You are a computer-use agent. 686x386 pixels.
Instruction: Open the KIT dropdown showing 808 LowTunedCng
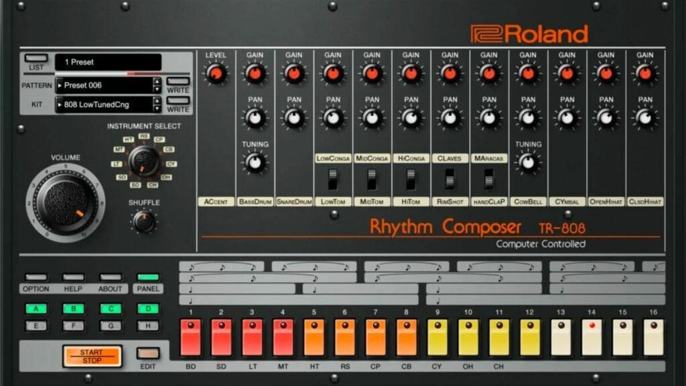[104, 105]
